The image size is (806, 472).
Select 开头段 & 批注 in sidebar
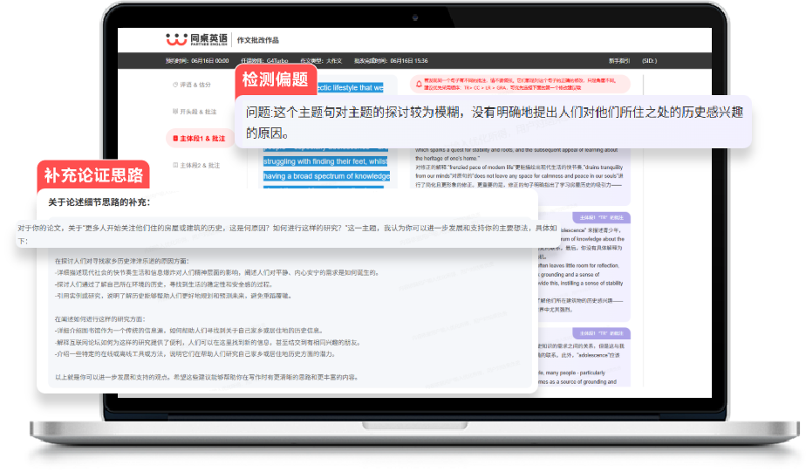[x=200, y=112]
